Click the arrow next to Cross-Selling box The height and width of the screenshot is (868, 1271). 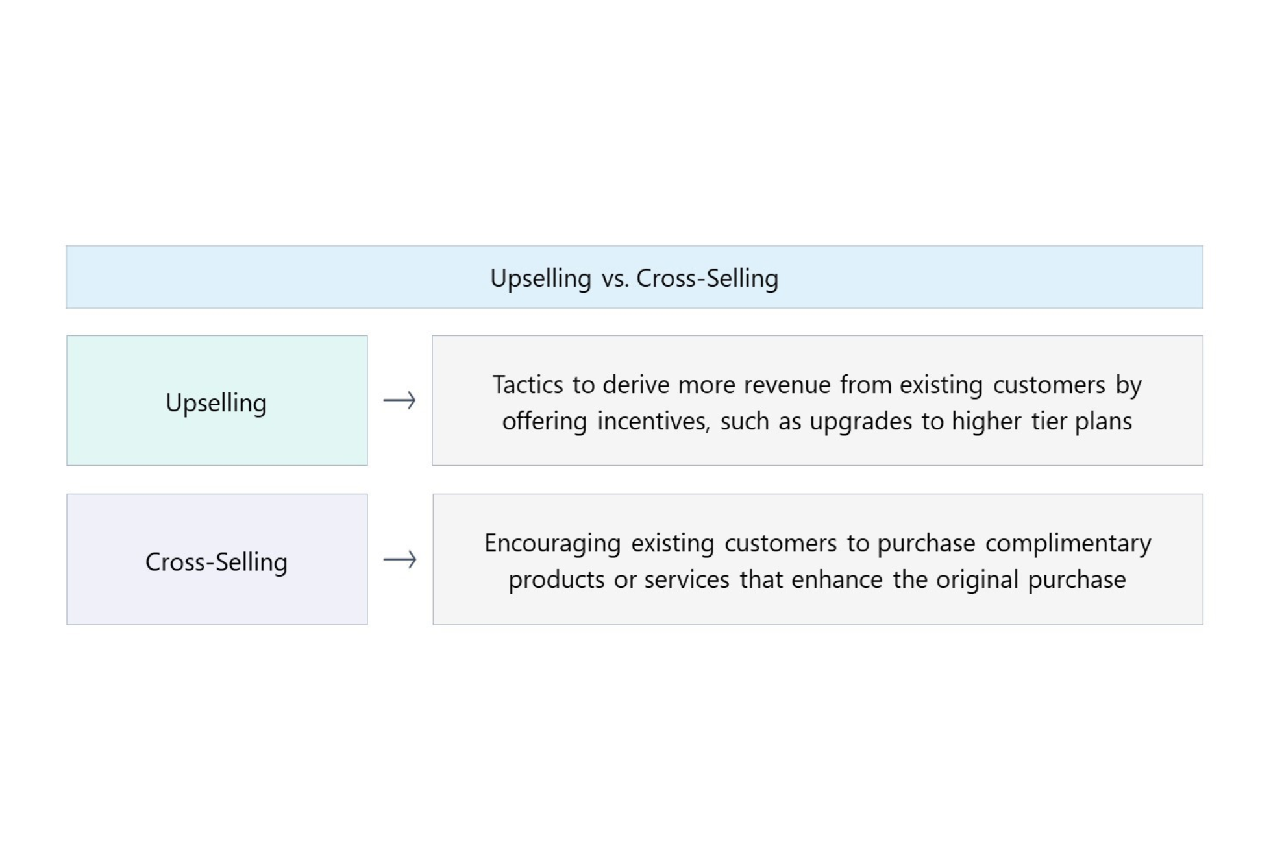click(399, 559)
